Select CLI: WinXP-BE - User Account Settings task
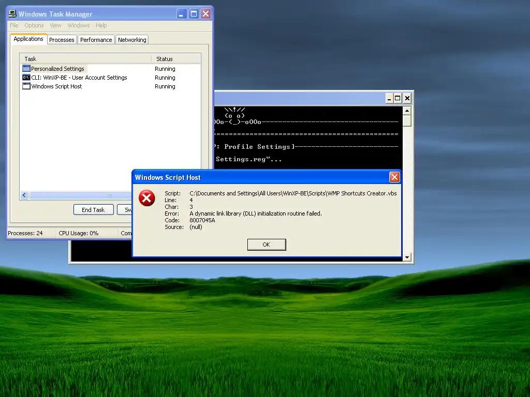 pos(110,78)
